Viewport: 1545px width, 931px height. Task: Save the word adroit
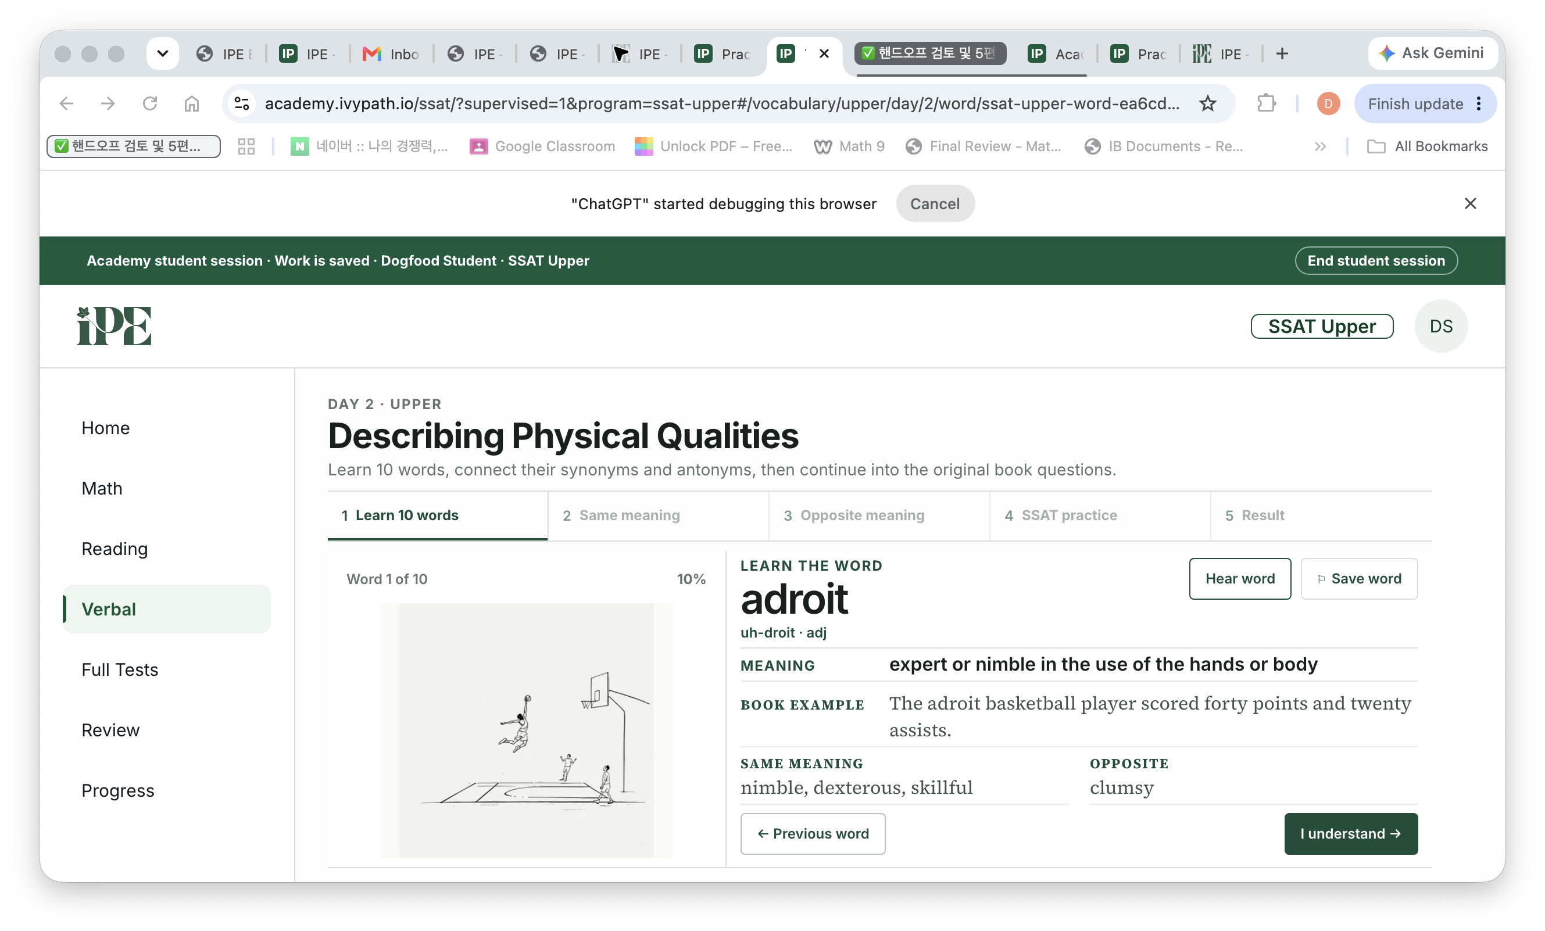pos(1359,579)
